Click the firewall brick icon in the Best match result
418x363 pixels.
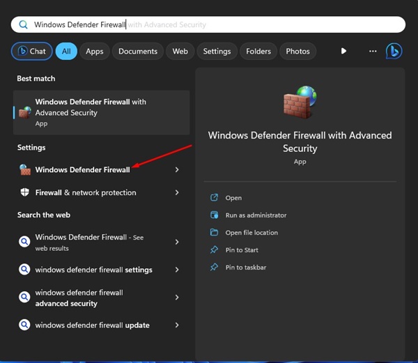coord(25,112)
